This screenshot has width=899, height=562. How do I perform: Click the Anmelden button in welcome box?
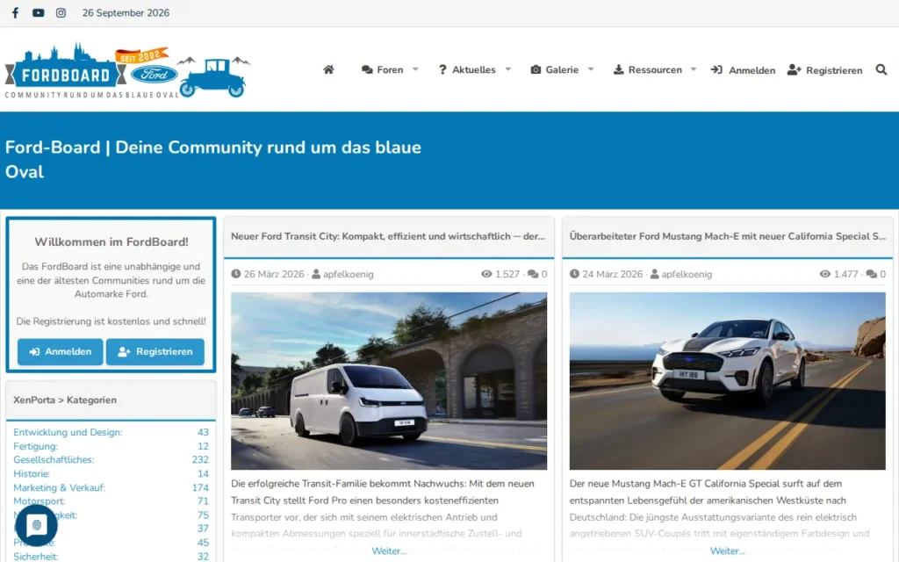point(61,351)
